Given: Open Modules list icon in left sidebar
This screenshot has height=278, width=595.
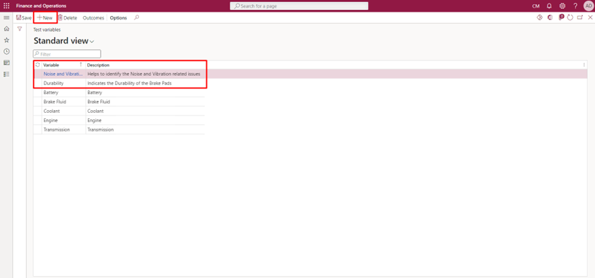Looking at the screenshot, I should [x=7, y=75].
